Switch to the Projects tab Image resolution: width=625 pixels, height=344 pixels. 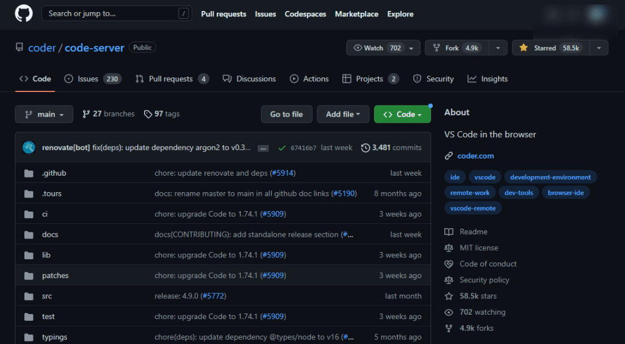coord(370,79)
